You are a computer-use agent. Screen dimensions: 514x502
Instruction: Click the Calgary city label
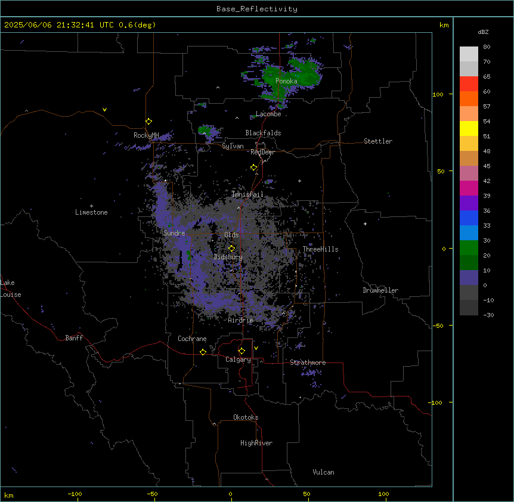(238, 360)
